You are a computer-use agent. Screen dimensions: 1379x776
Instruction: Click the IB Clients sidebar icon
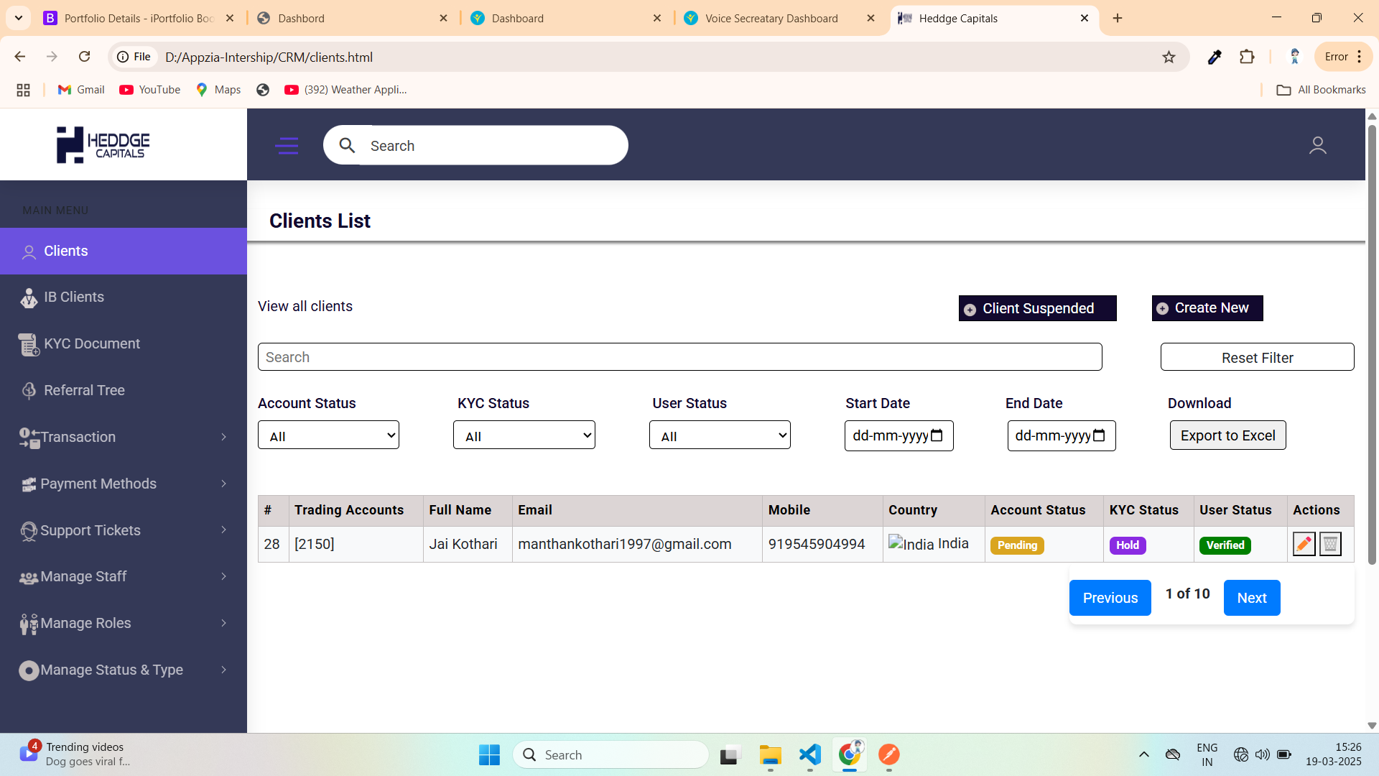(29, 297)
